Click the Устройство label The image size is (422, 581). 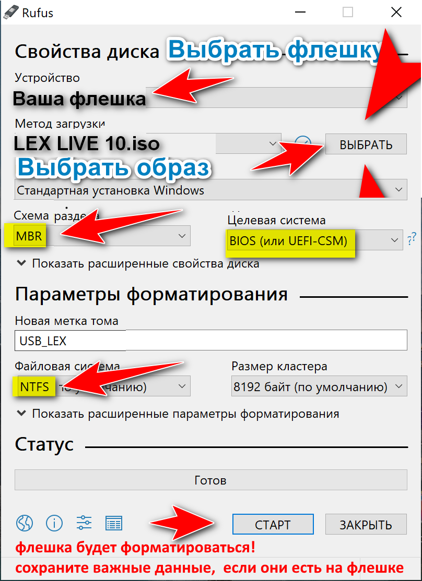pyautogui.click(x=47, y=77)
